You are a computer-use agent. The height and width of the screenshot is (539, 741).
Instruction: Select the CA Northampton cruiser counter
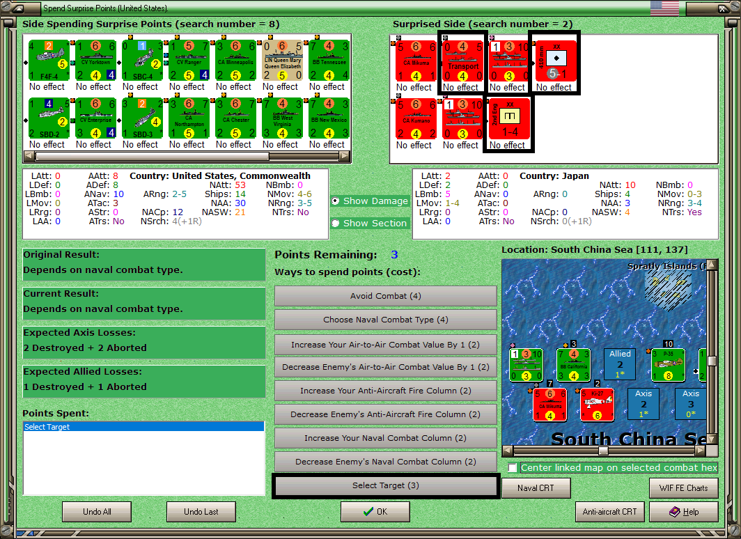coord(189,118)
